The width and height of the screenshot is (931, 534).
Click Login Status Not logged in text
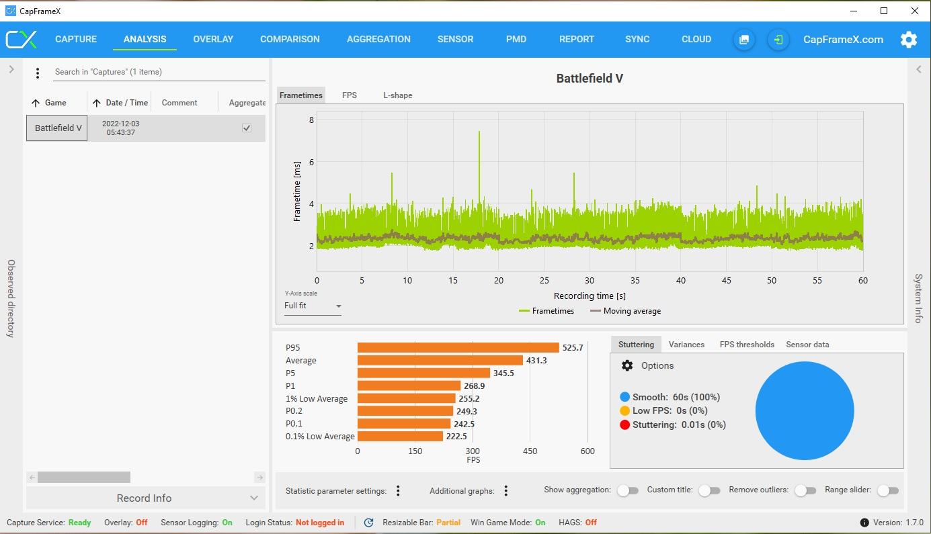pos(295,523)
